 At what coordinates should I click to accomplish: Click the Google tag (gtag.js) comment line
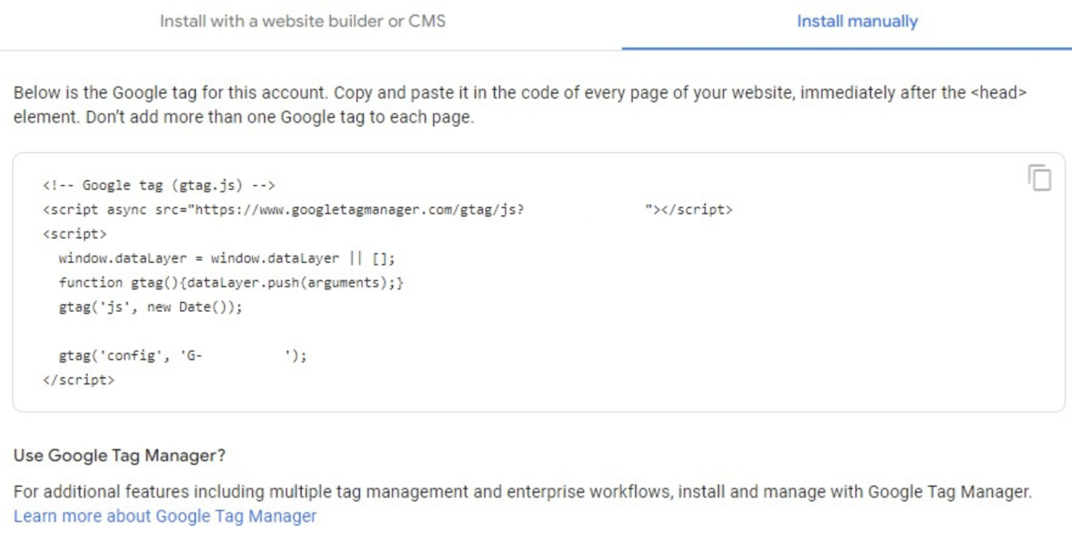coord(161,185)
